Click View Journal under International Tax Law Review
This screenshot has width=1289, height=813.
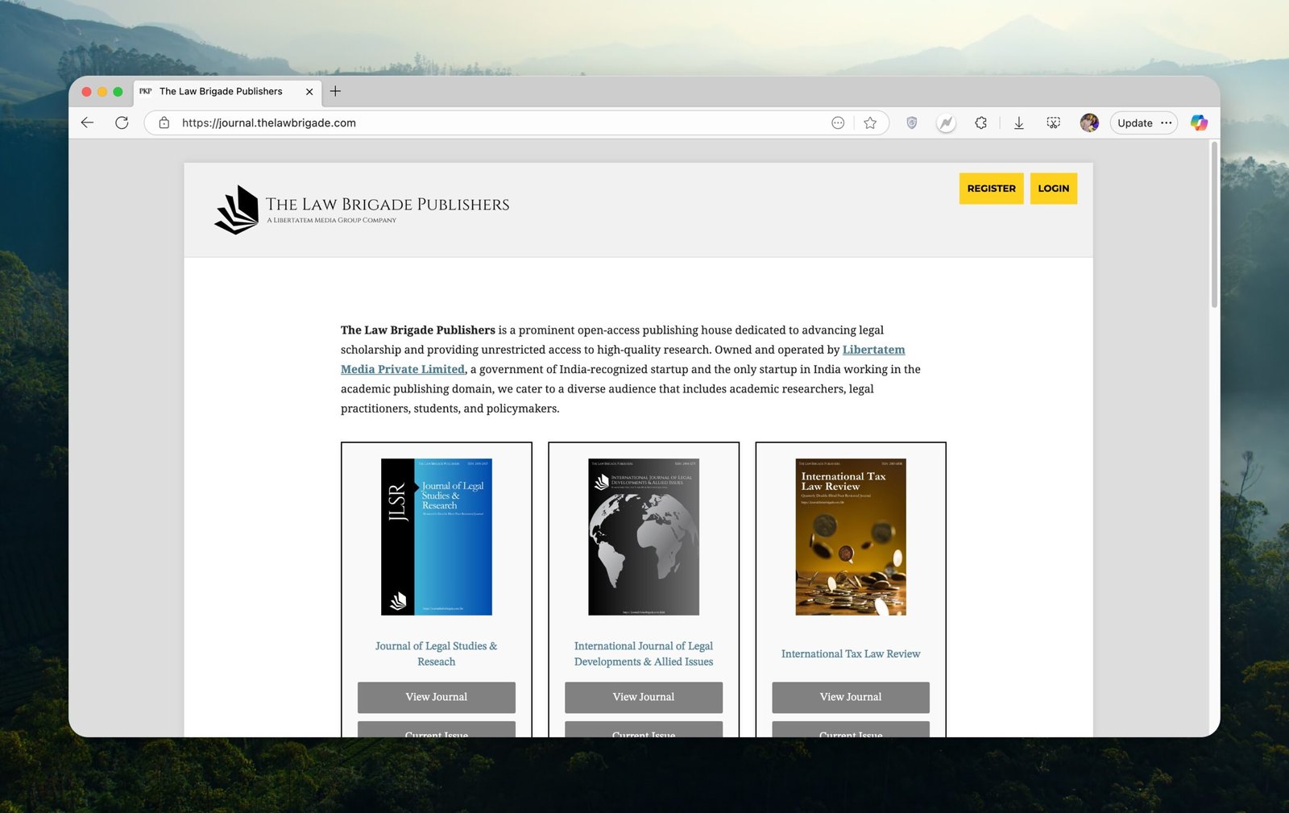point(850,697)
